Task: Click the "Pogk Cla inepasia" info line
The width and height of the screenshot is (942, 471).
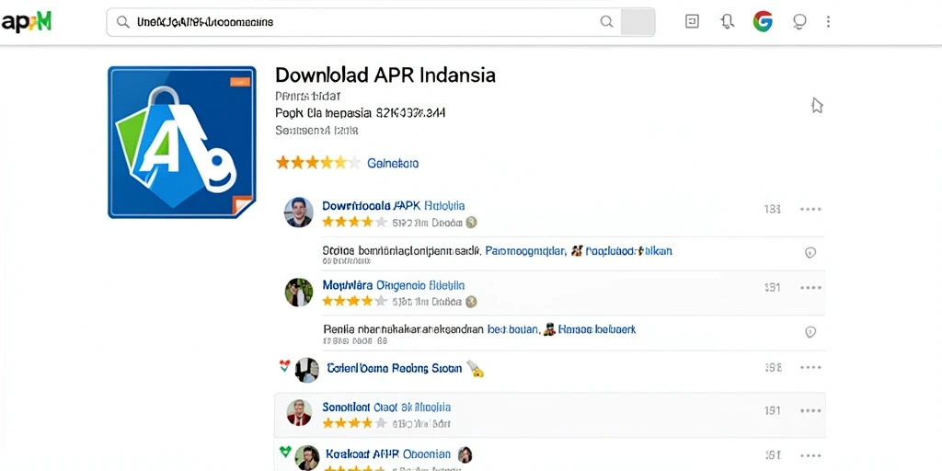Action: click(361, 113)
